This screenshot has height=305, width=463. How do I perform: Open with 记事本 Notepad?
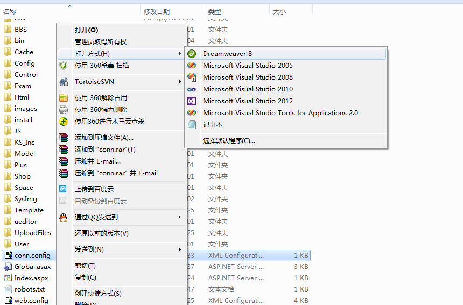pos(286,125)
